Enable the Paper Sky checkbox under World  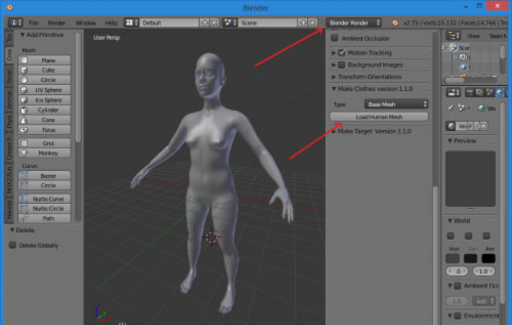[x=451, y=236]
